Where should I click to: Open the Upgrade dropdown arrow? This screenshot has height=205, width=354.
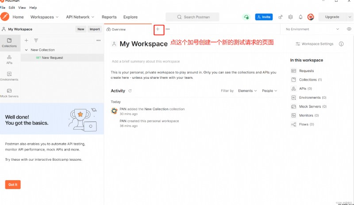point(350,17)
